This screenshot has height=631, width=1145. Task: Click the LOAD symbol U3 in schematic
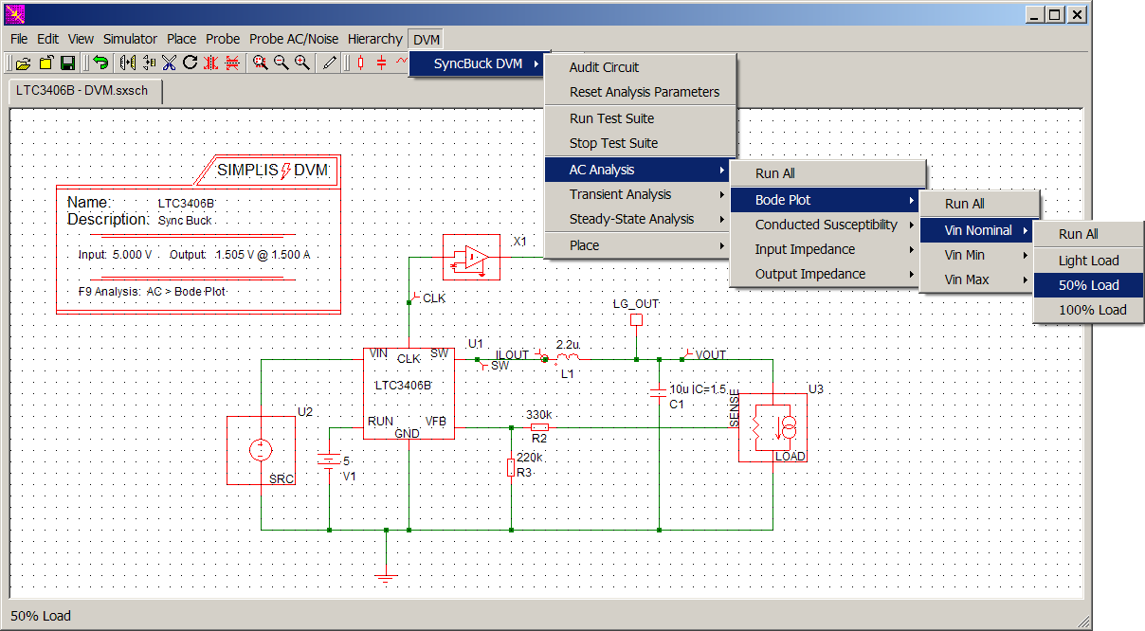[772, 428]
